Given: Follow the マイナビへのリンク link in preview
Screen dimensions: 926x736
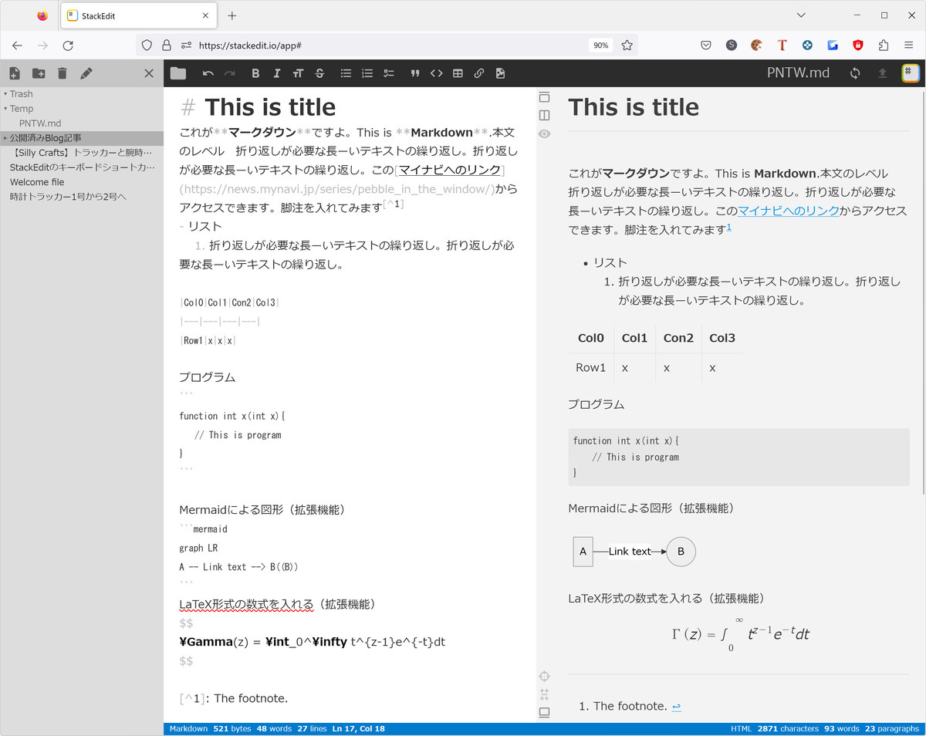Looking at the screenshot, I should click(x=788, y=211).
